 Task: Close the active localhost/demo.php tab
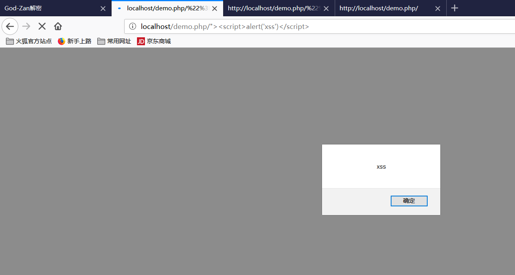214,9
